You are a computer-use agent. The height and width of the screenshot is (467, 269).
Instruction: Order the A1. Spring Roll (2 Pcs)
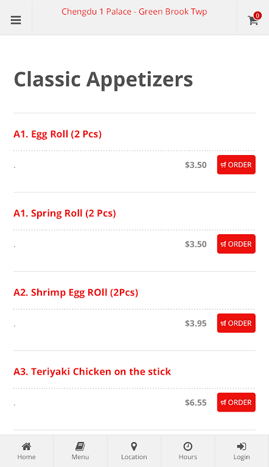point(236,244)
